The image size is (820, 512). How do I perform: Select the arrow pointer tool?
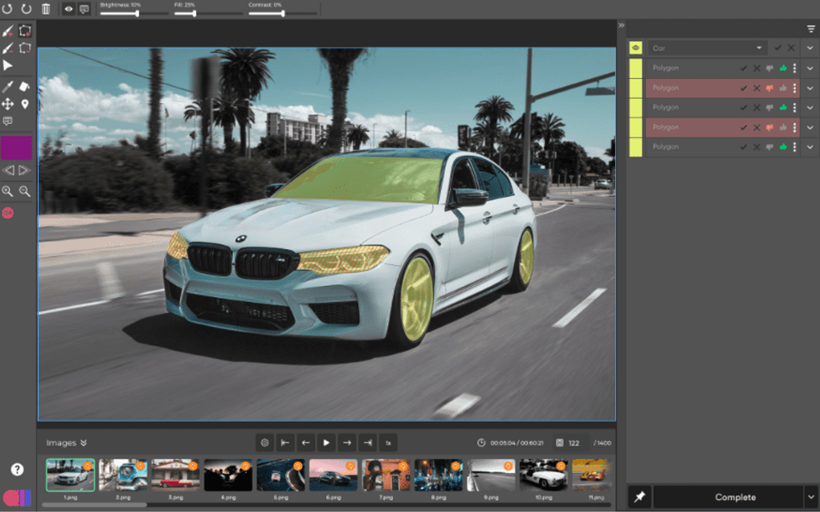[8, 66]
